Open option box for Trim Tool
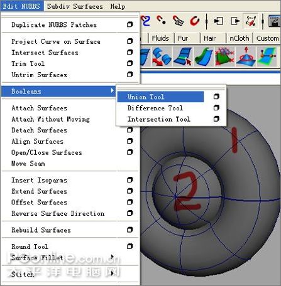The image size is (281, 286). pyautogui.click(x=130, y=63)
